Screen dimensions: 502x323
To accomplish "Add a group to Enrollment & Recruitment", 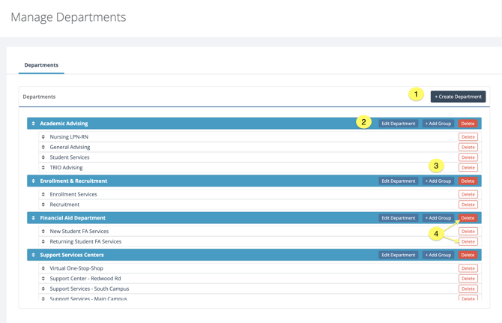I will pyautogui.click(x=438, y=181).
